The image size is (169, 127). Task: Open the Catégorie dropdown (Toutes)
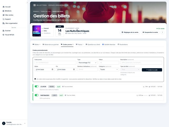[109, 69]
